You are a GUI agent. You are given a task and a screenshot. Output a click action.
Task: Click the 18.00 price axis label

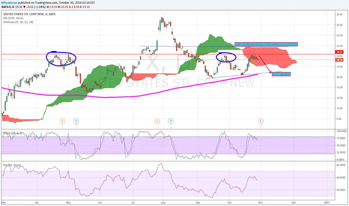click(x=339, y=67)
